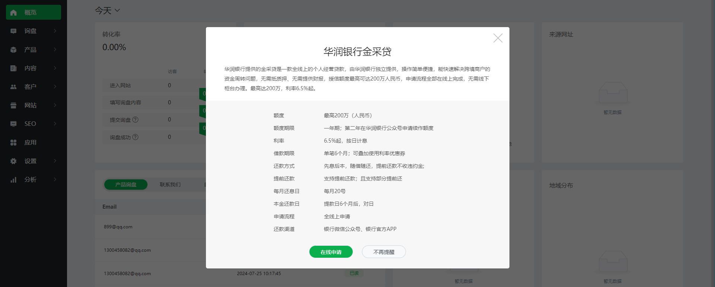This screenshot has width=715, height=287.
Task: Click the 询盘 chat icon in sidebar
Action: (x=13, y=31)
